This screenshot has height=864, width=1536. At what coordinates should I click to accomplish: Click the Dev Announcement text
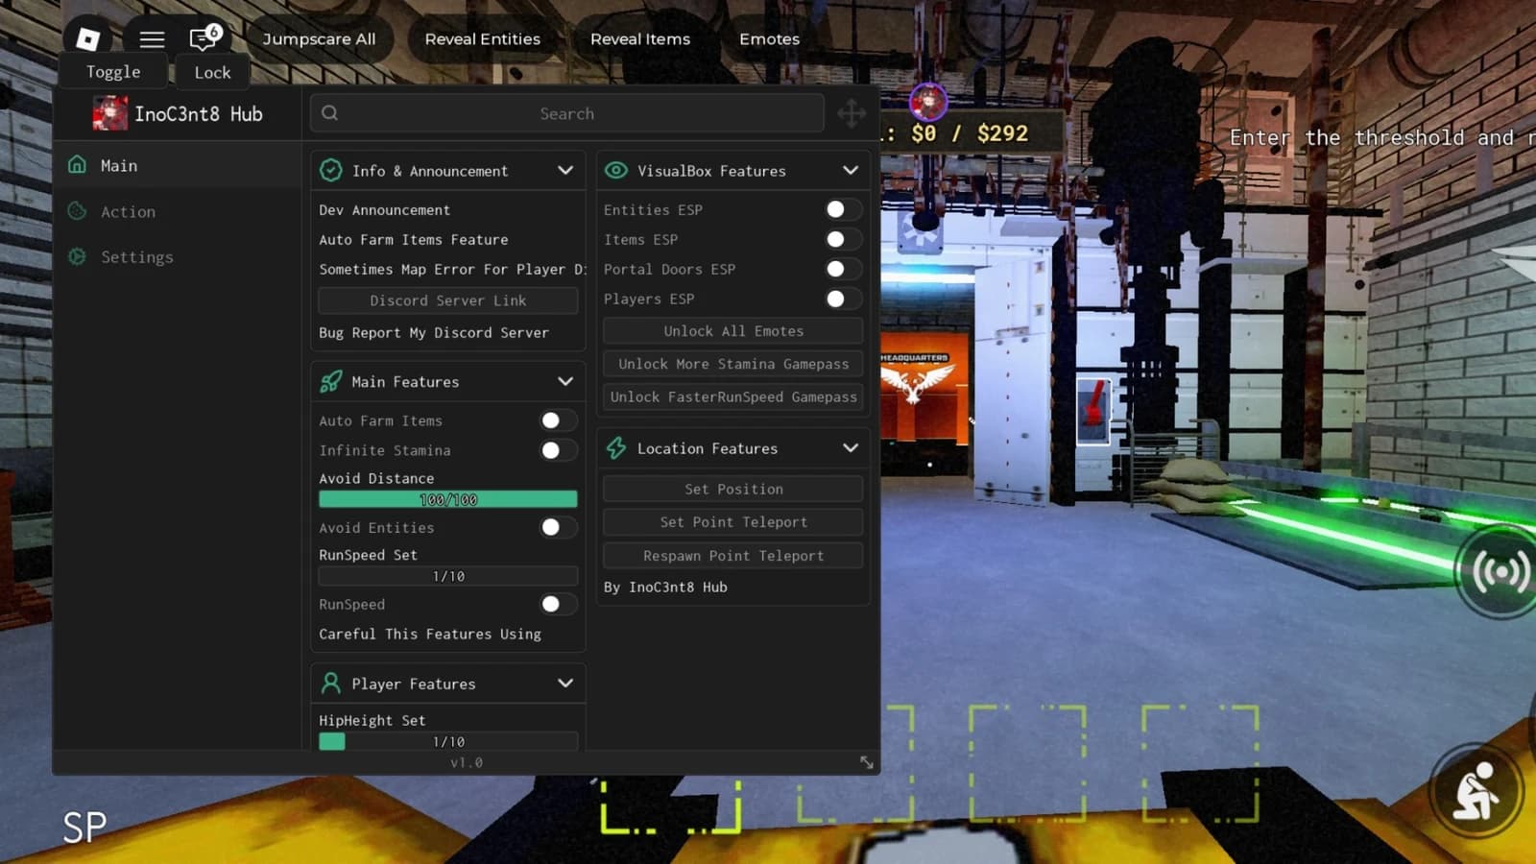click(385, 210)
